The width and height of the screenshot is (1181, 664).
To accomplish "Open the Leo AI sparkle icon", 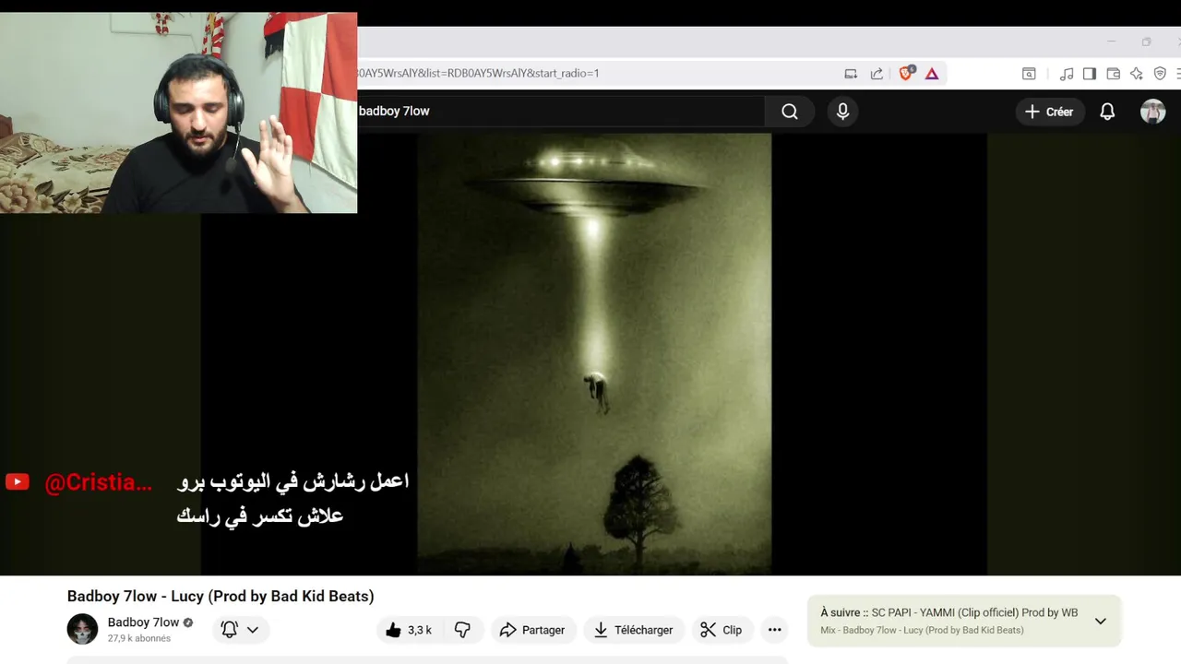I will [x=1137, y=74].
